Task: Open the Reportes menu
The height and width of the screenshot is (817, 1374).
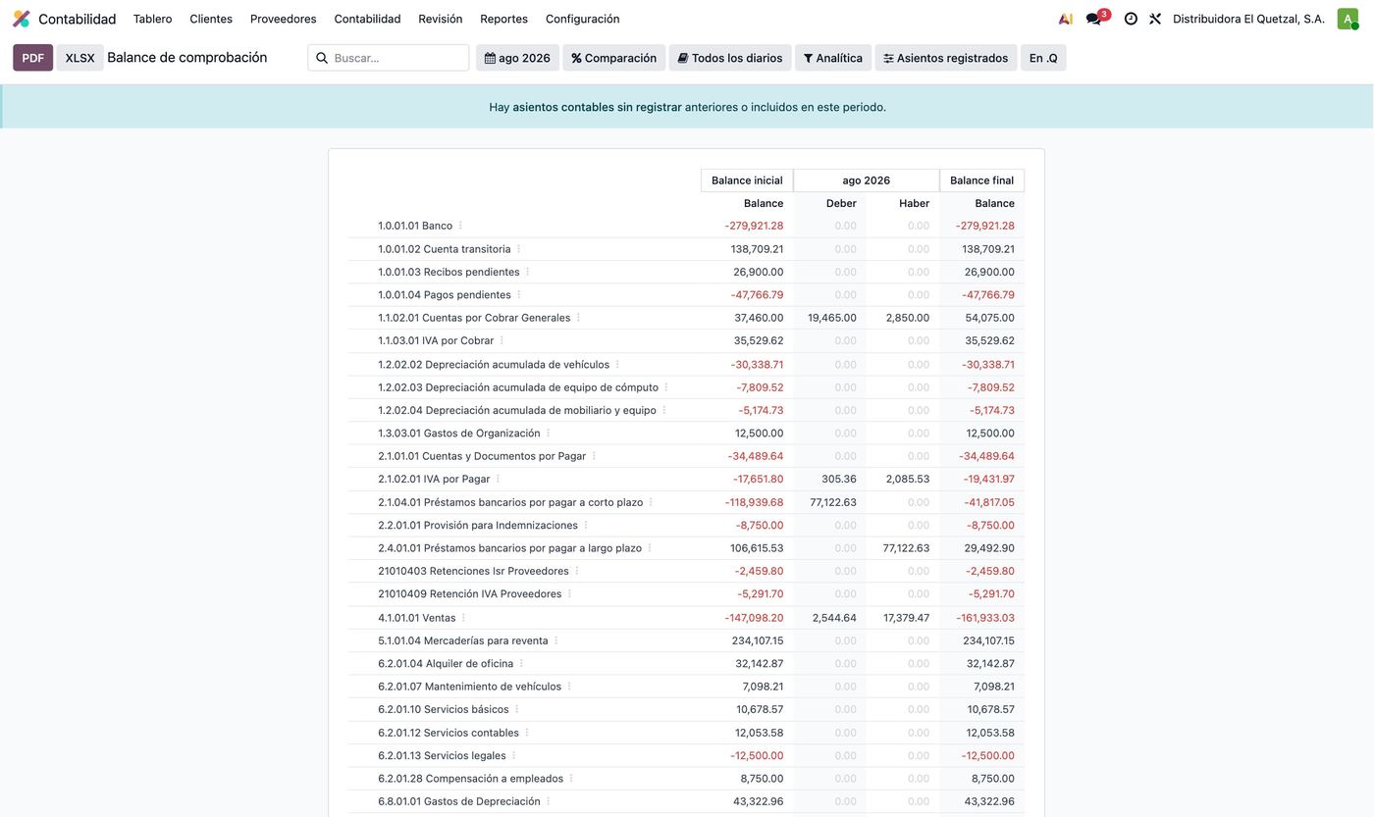Action: [503, 19]
